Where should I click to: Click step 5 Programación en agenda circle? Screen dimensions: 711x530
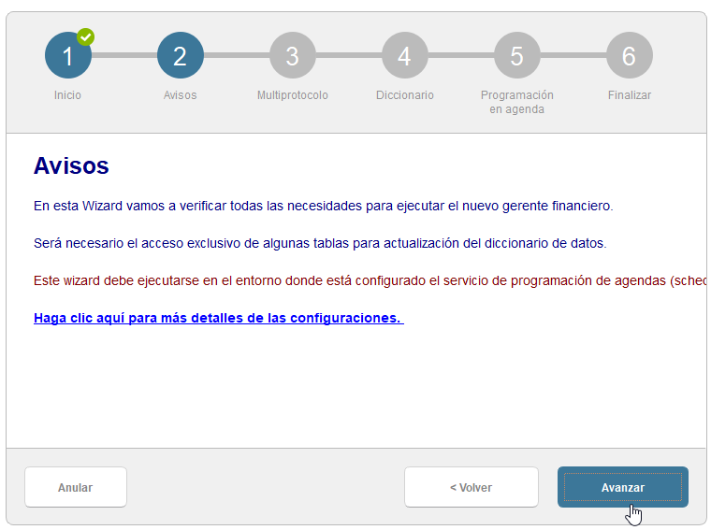(x=517, y=55)
